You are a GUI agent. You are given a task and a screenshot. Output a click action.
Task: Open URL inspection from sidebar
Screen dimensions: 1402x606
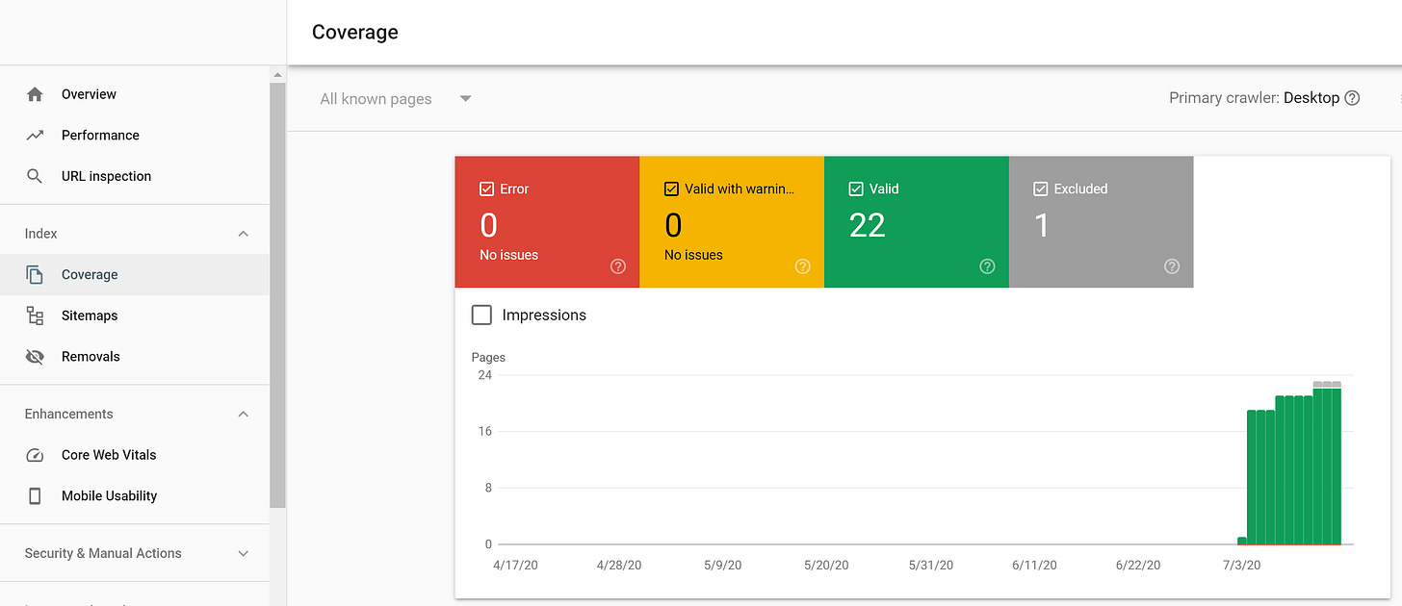pyautogui.click(x=135, y=176)
